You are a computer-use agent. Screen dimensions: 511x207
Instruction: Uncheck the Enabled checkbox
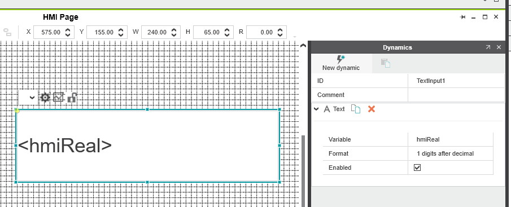coord(417,168)
